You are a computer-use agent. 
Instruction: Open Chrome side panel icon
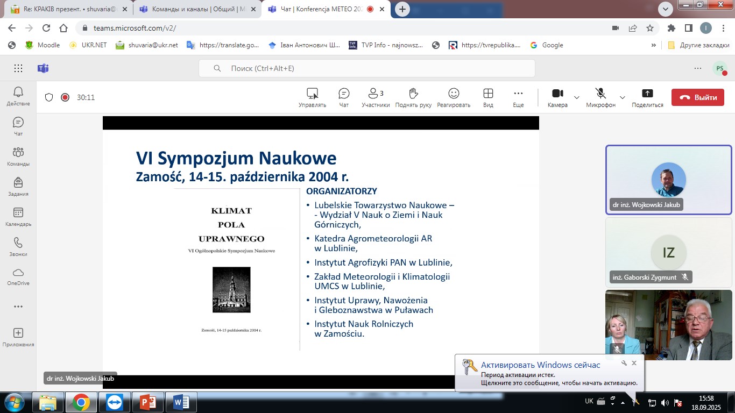[x=689, y=29]
